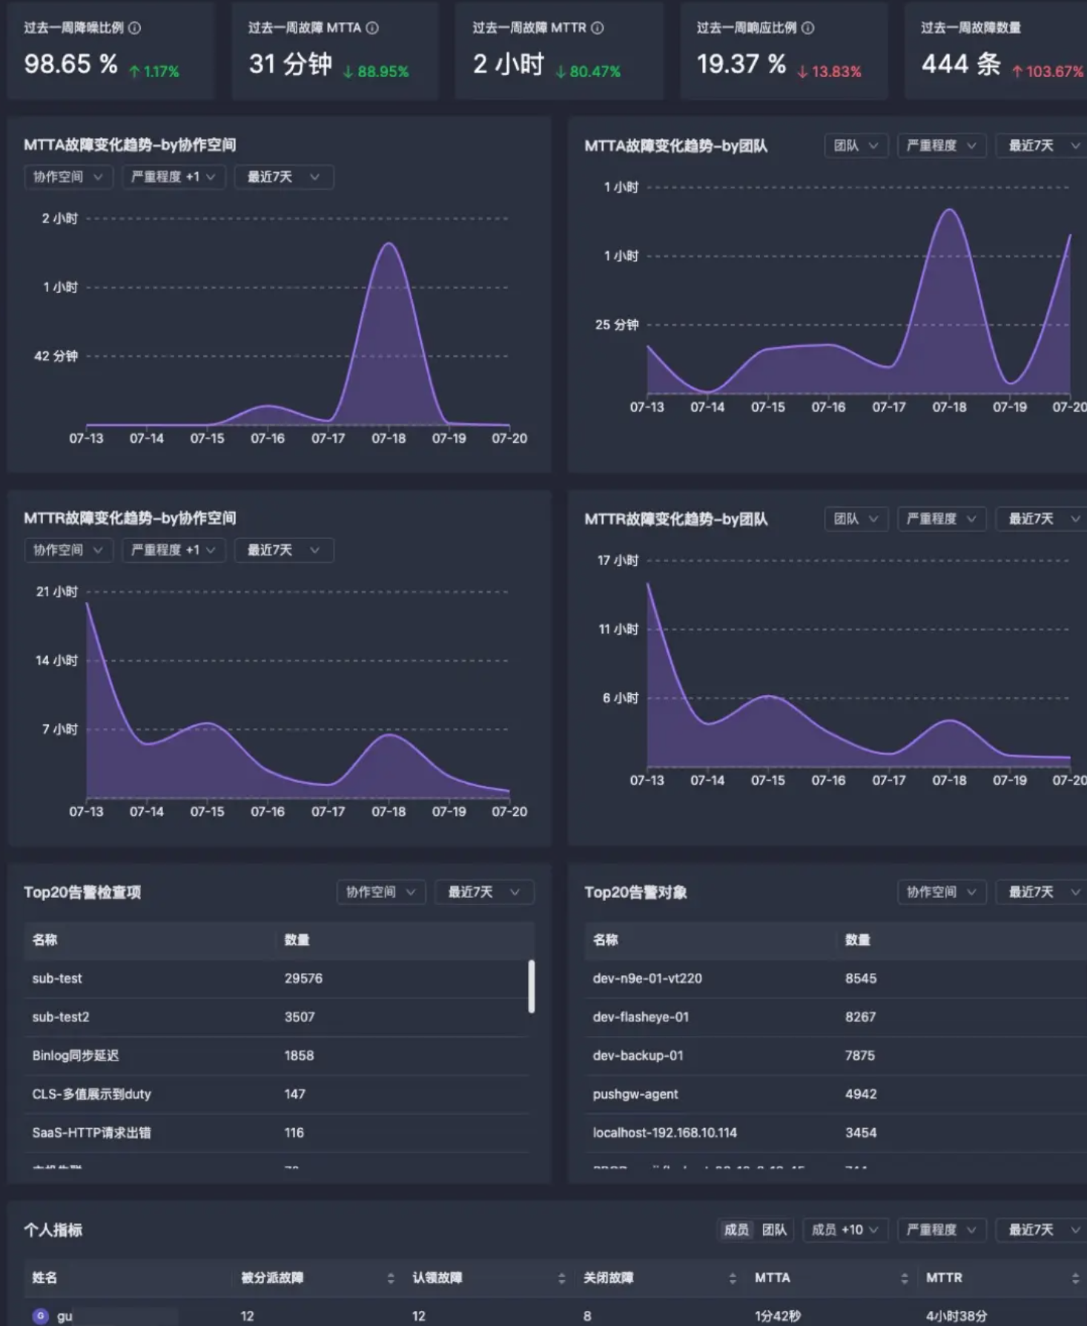Click the 19.37 % response ratio value

741,65
